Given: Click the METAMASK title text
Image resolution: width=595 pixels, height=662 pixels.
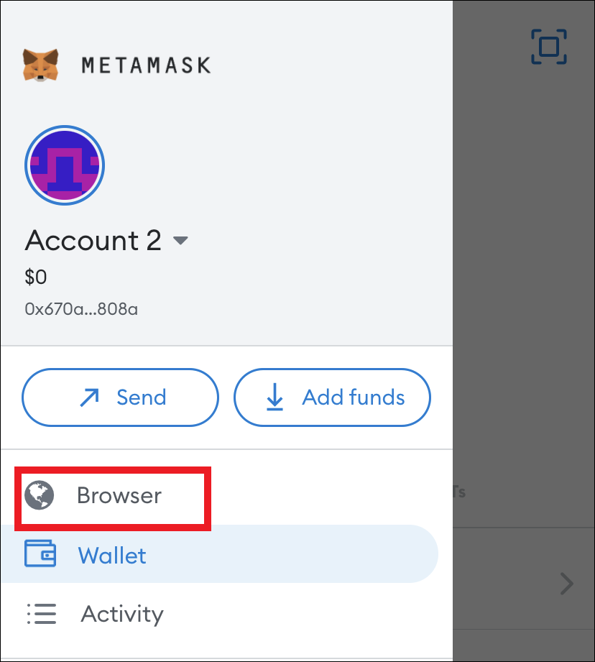Looking at the screenshot, I should pyautogui.click(x=146, y=66).
